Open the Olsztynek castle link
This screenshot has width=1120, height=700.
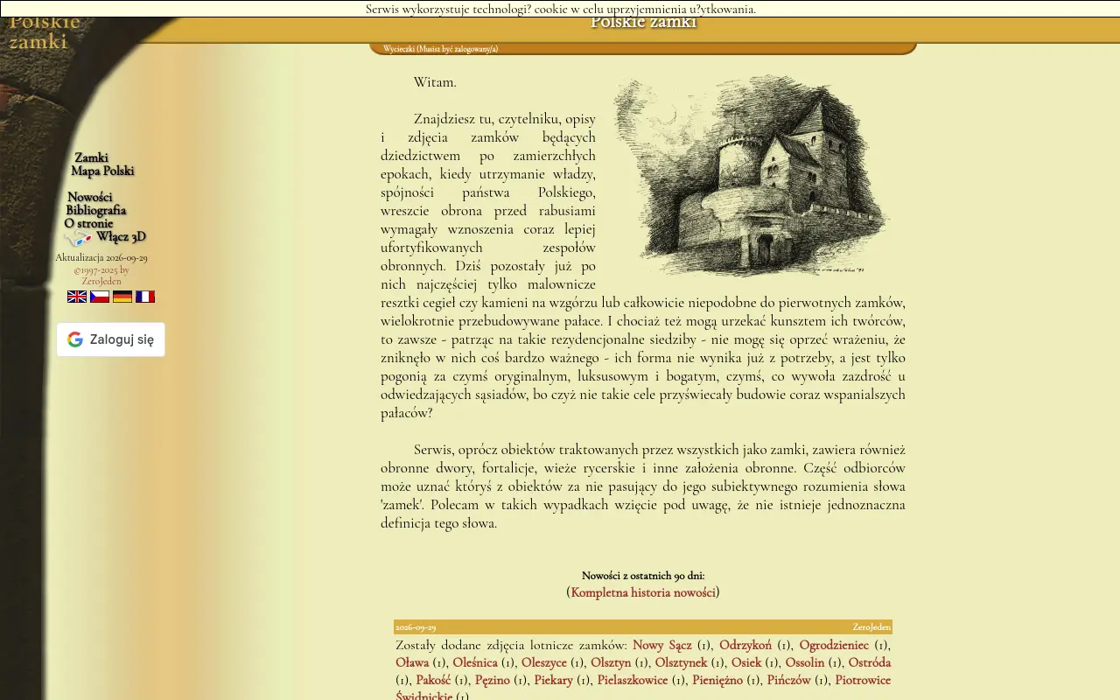pos(682,662)
